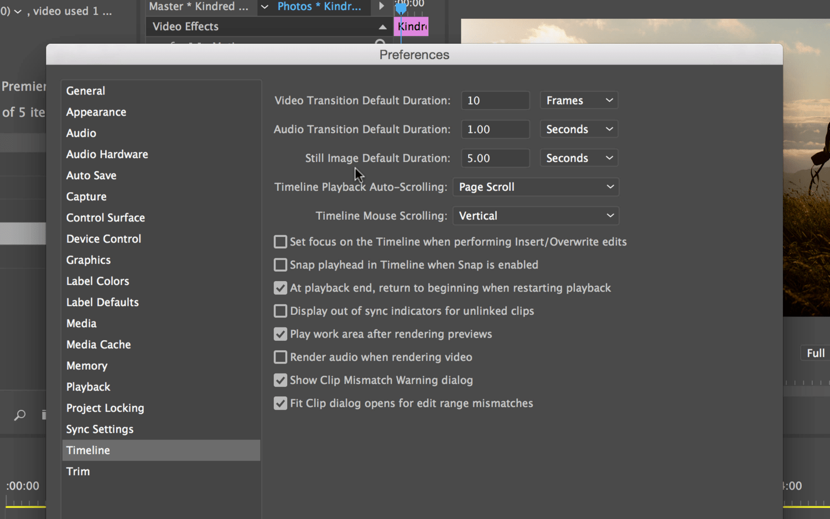Collapse Video Effects section triangle
The width and height of the screenshot is (830, 519).
coord(382,27)
